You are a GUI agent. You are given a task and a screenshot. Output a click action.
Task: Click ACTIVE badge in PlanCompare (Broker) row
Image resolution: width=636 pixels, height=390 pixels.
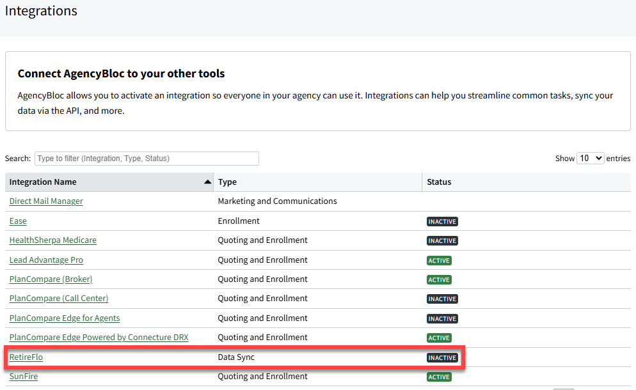439,280
